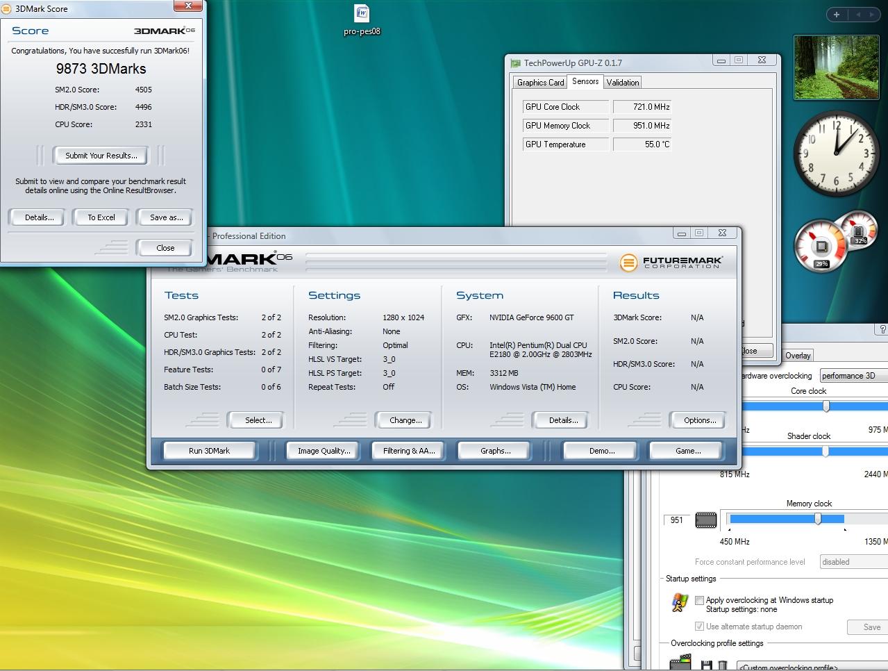This screenshot has width=888, height=671.
Task: Click the sidebar add gadget plus button
Action: point(837,15)
